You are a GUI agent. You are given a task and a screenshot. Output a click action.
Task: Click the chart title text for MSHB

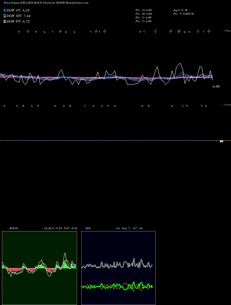coord(46,3)
